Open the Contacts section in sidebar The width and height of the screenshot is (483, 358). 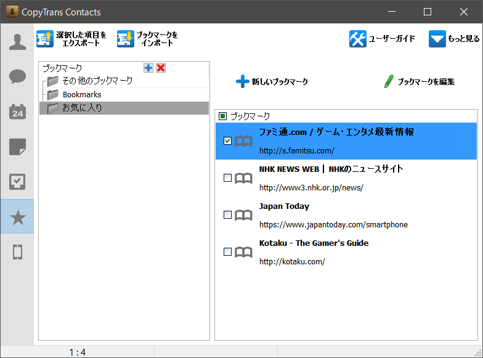click(17, 42)
